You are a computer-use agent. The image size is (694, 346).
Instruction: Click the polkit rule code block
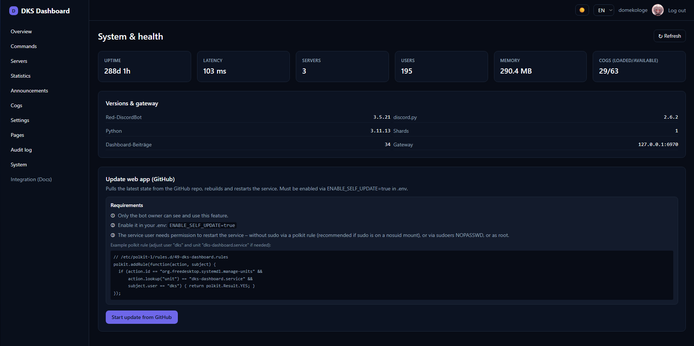(x=392, y=275)
